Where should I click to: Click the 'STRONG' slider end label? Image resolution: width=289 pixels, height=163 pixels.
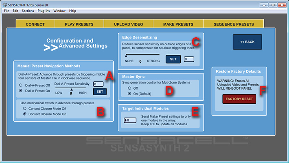coord(153,61)
